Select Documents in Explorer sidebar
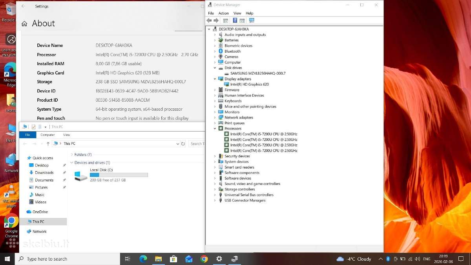 (x=44, y=180)
